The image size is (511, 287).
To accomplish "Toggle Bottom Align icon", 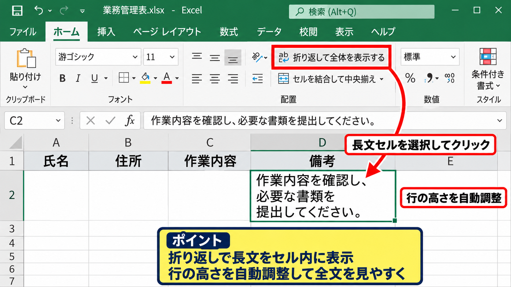I will pyautogui.click(x=233, y=57).
